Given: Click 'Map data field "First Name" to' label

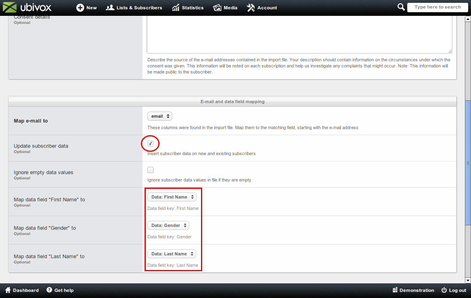Looking at the screenshot, I should 49,199.
